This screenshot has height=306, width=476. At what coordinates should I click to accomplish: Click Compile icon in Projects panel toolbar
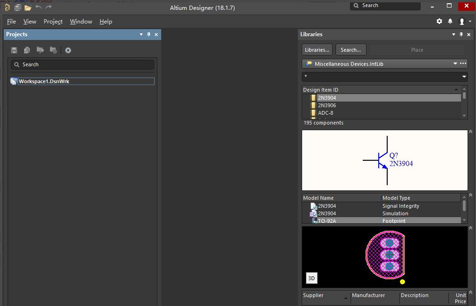[x=27, y=50]
